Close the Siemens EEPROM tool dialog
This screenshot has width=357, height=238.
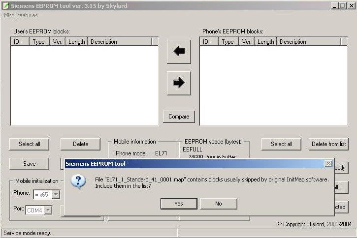tap(328, 163)
